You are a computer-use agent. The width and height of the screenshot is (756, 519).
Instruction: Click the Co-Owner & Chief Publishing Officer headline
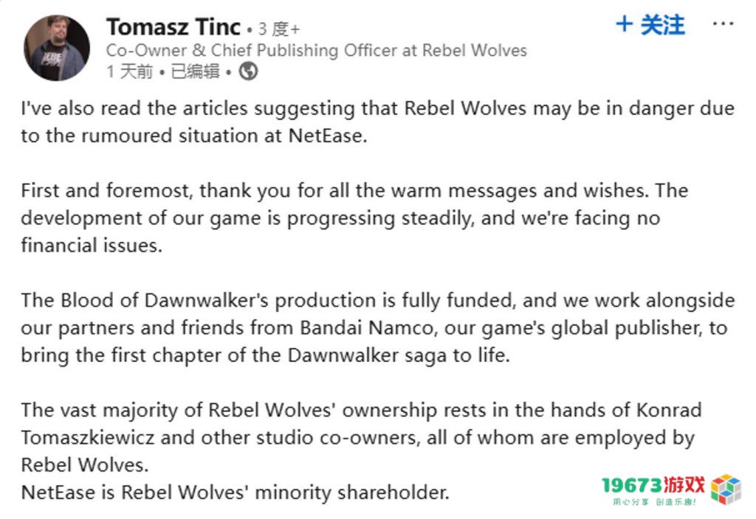316,50
